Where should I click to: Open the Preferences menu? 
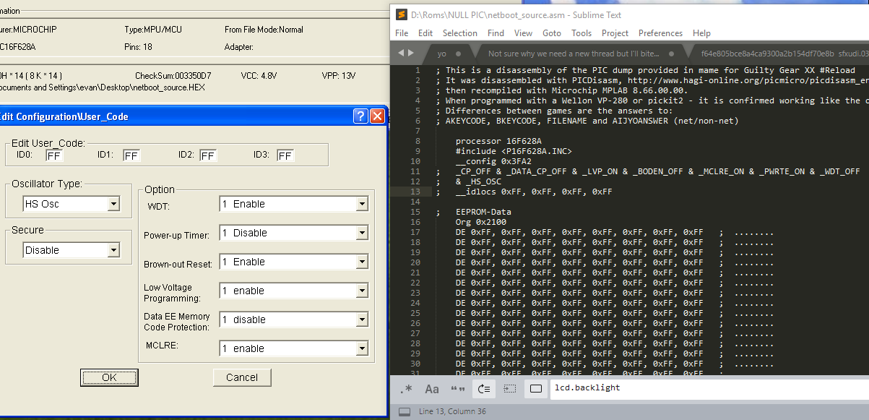pyautogui.click(x=660, y=33)
